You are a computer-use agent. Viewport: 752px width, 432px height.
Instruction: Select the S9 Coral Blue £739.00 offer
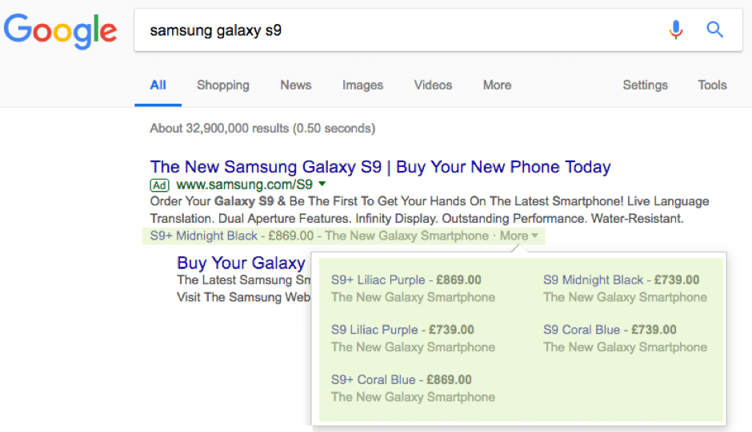pos(610,330)
